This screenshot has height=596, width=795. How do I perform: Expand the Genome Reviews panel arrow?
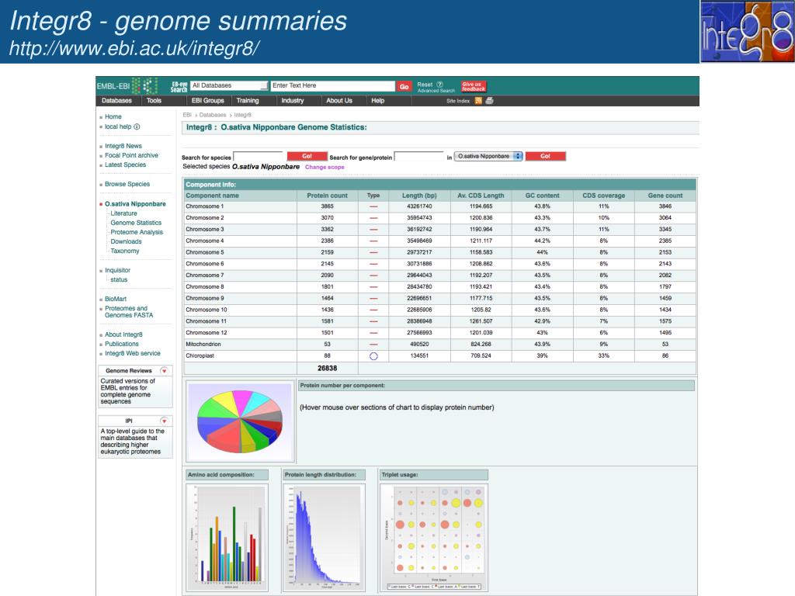tap(164, 371)
